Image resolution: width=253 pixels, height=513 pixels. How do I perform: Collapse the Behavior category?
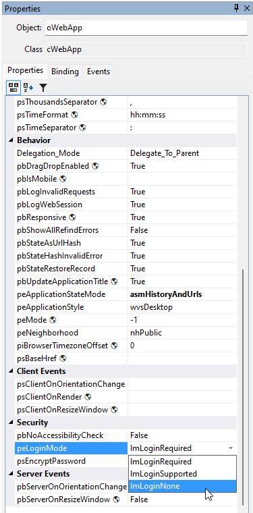pyautogui.click(x=11, y=140)
